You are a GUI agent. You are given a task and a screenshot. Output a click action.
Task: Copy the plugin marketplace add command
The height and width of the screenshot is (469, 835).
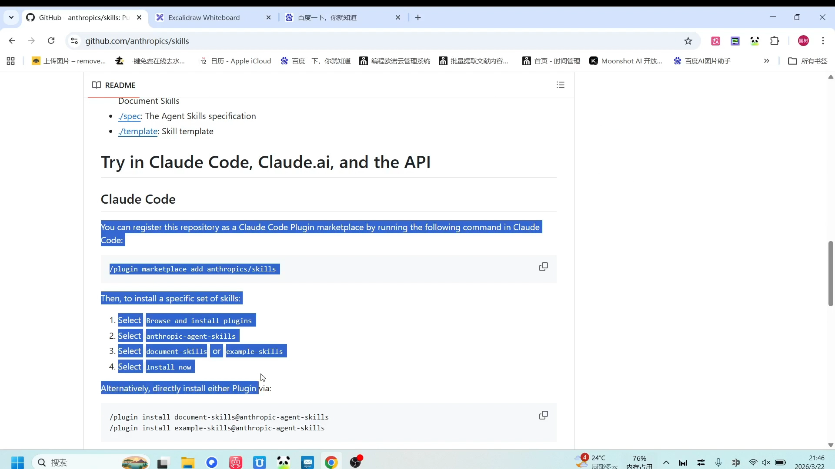pyautogui.click(x=543, y=267)
